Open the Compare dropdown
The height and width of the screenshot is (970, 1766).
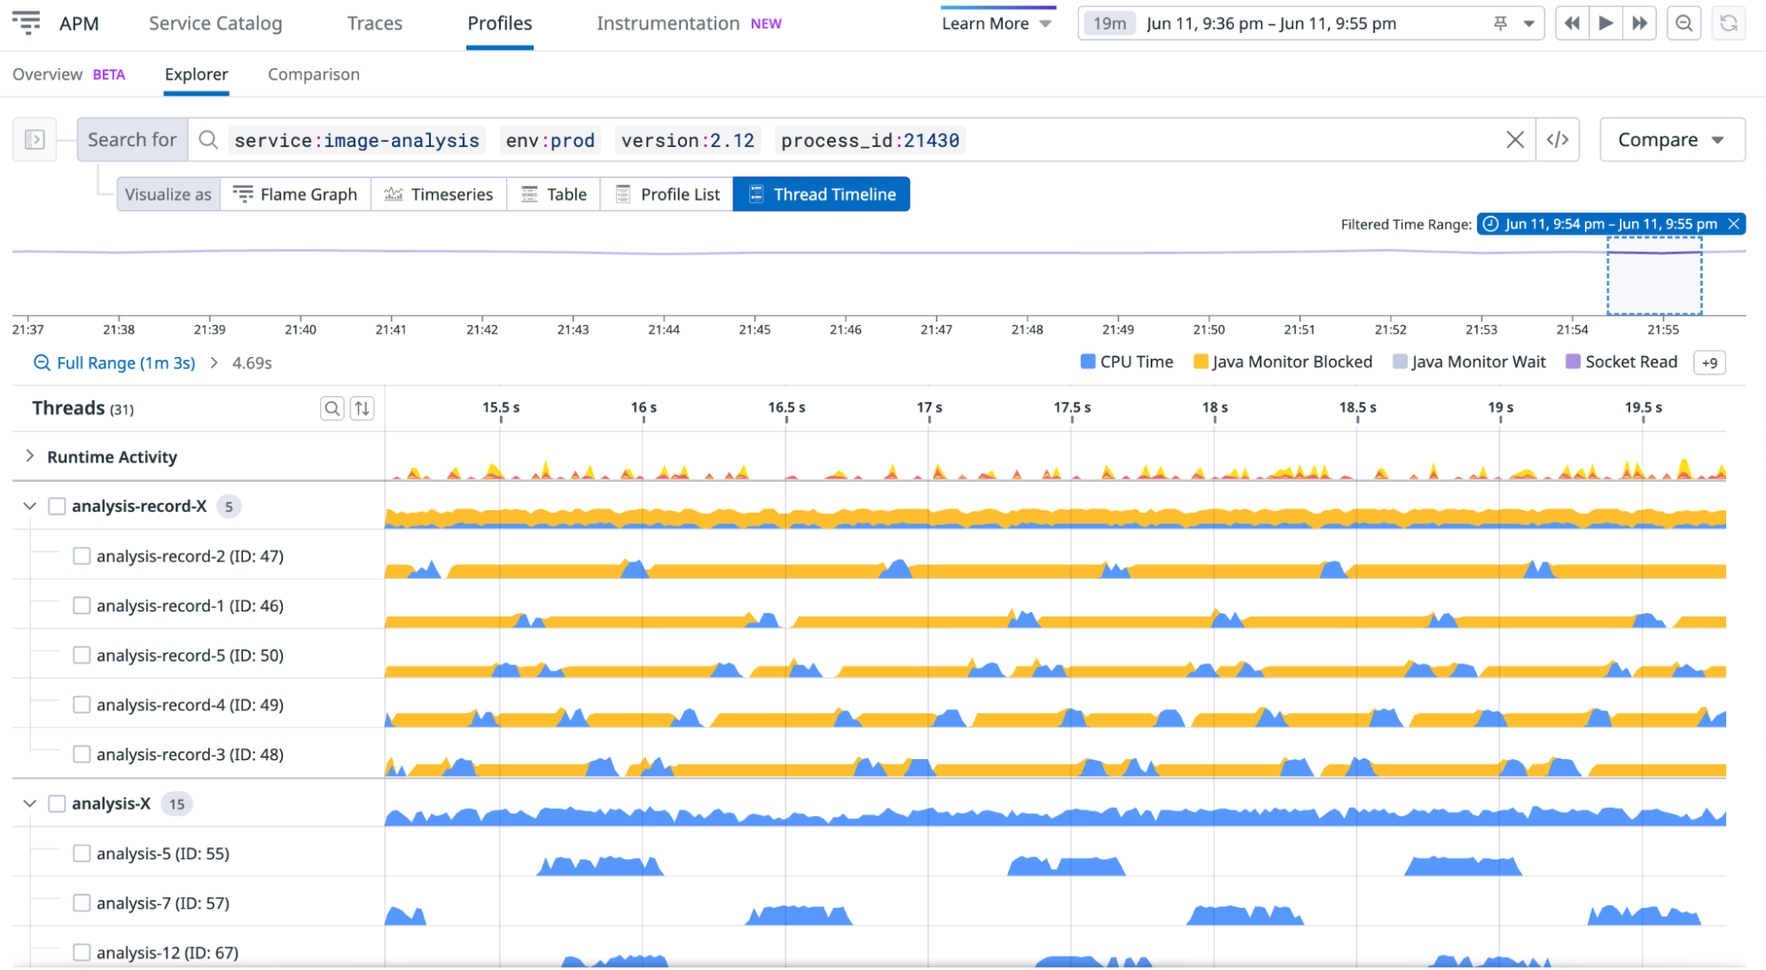click(x=1671, y=139)
